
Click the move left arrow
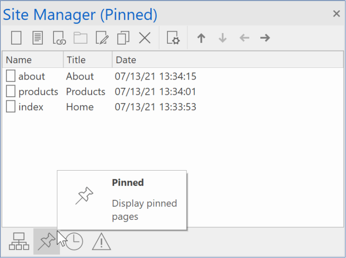coord(244,38)
